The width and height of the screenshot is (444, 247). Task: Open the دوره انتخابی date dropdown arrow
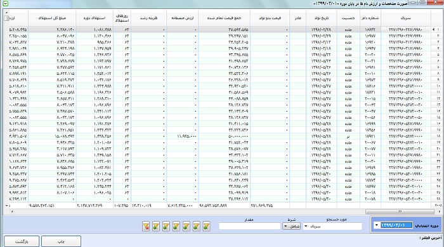tap(376, 225)
